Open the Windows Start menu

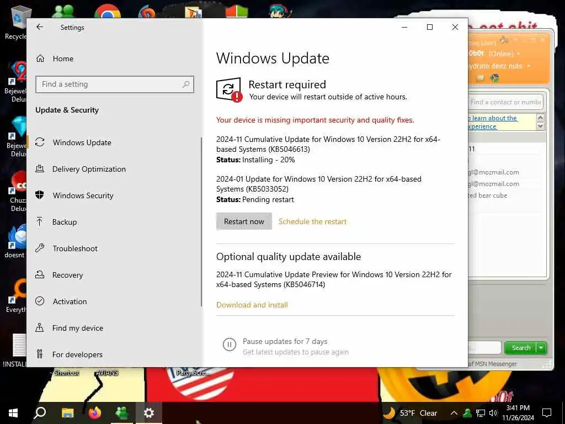pyautogui.click(x=13, y=413)
